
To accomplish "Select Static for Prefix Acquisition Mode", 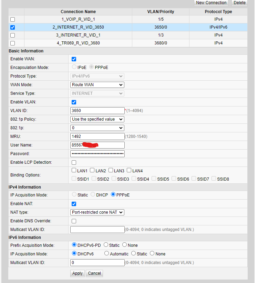I will 106,245.
